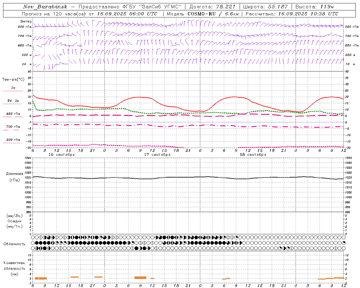Click the 17 сентября date label
Screen dimensions: 360x288
pos(157,155)
